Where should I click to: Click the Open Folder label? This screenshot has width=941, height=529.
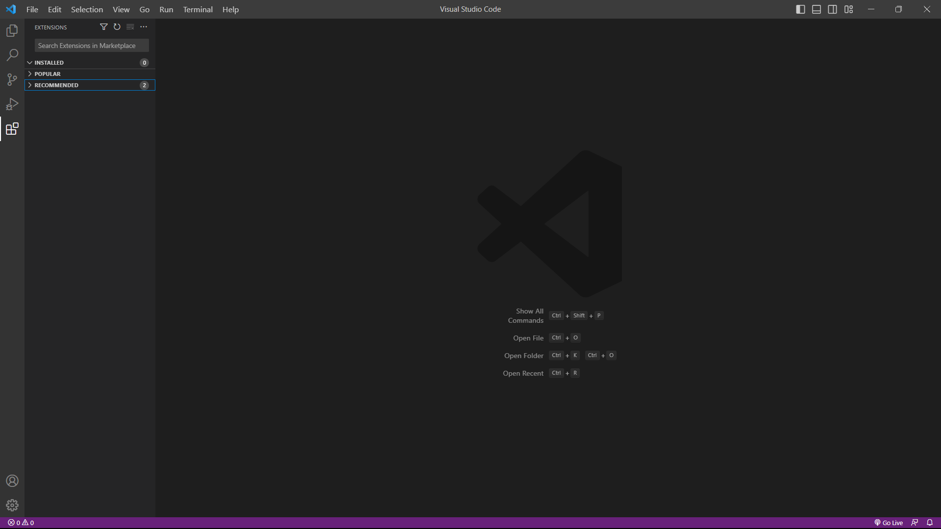523,356
